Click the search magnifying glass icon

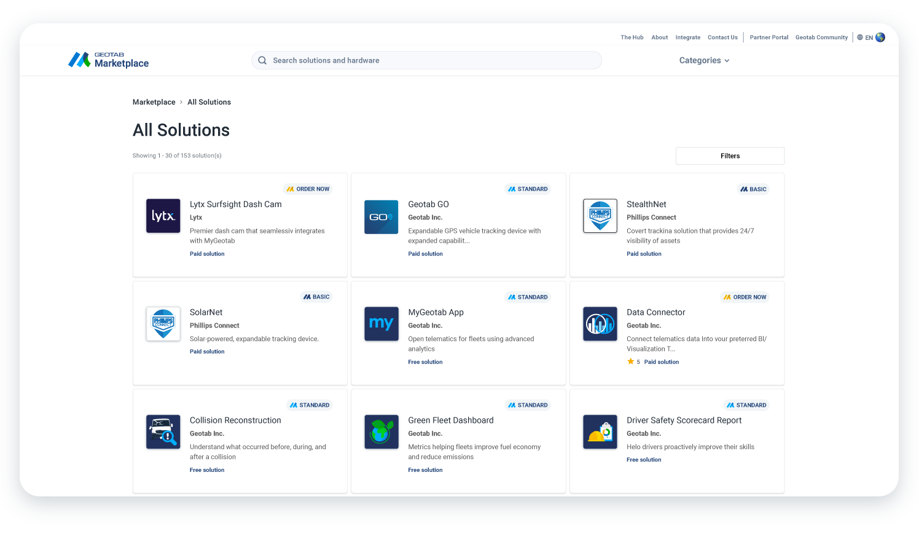(x=262, y=60)
